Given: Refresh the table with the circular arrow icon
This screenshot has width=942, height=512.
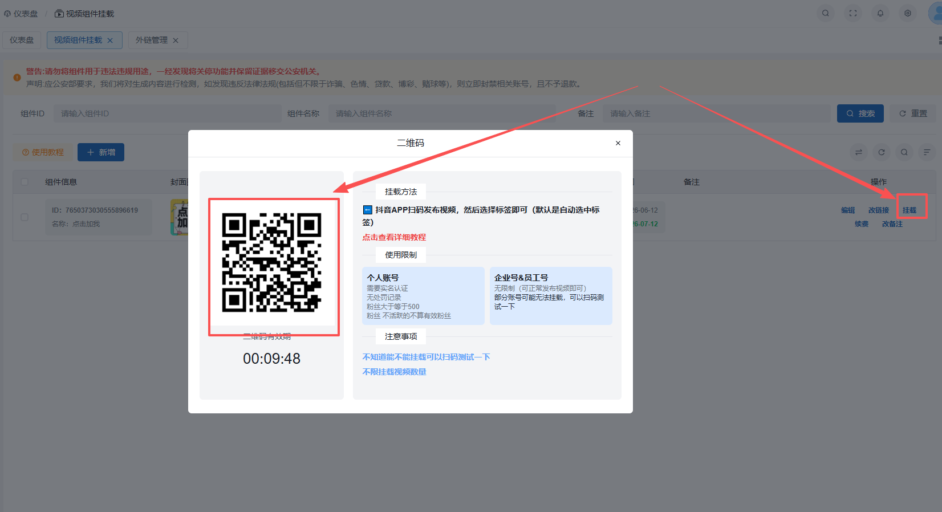Looking at the screenshot, I should (882, 152).
